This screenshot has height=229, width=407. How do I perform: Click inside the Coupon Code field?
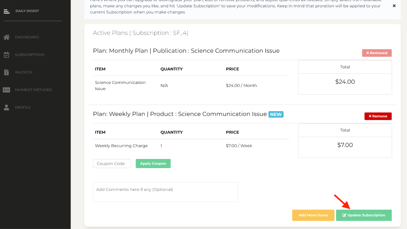click(112, 163)
